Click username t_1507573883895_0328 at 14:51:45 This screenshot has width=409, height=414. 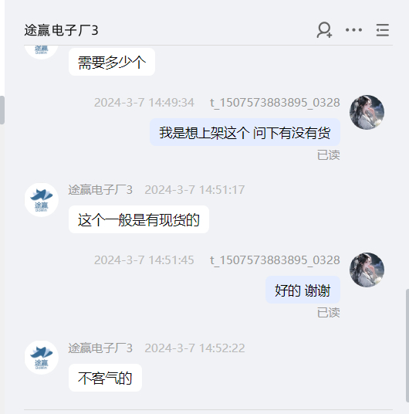(275, 260)
